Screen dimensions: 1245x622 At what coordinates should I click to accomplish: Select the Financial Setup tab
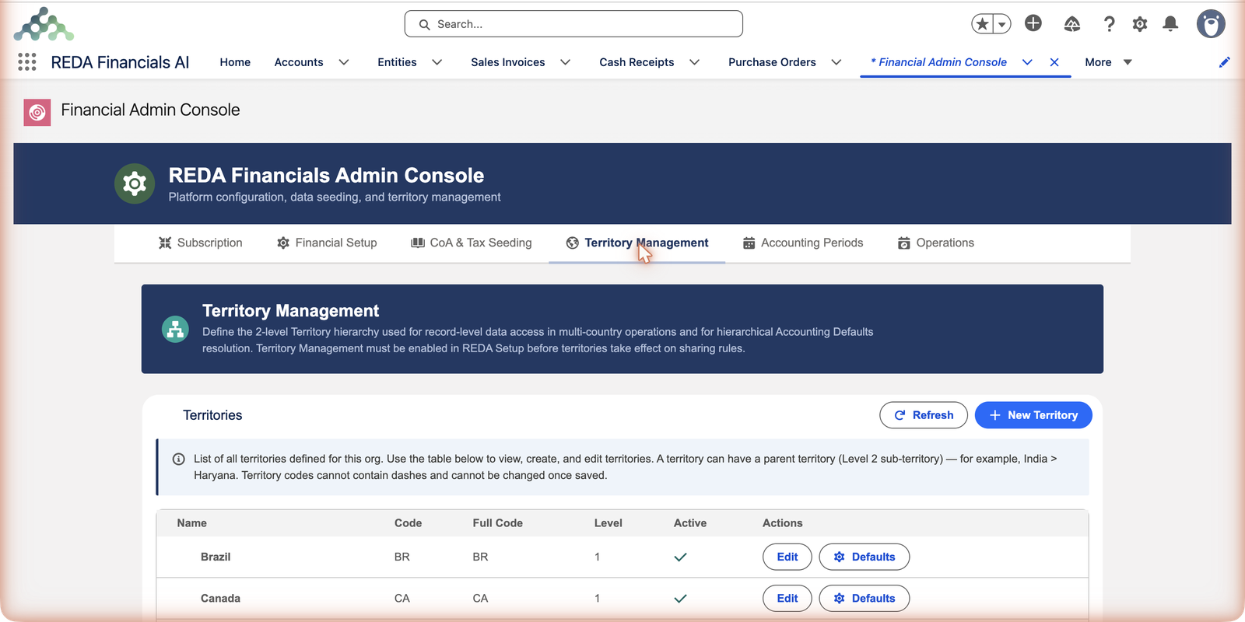(327, 243)
